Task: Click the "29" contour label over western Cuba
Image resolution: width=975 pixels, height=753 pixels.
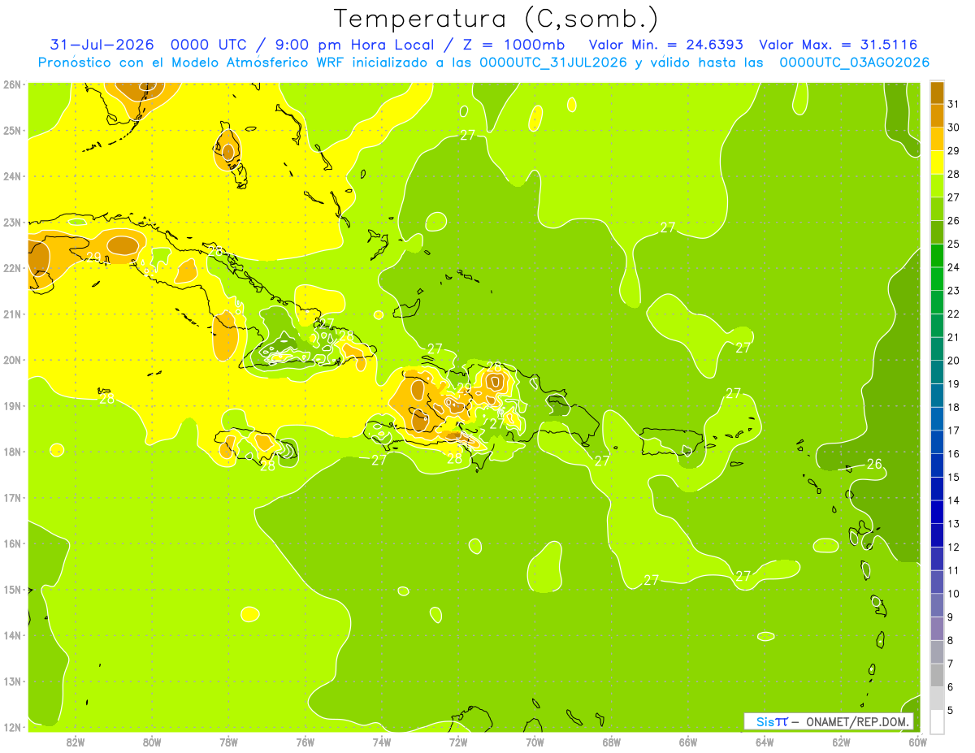Action: click(93, 257)
